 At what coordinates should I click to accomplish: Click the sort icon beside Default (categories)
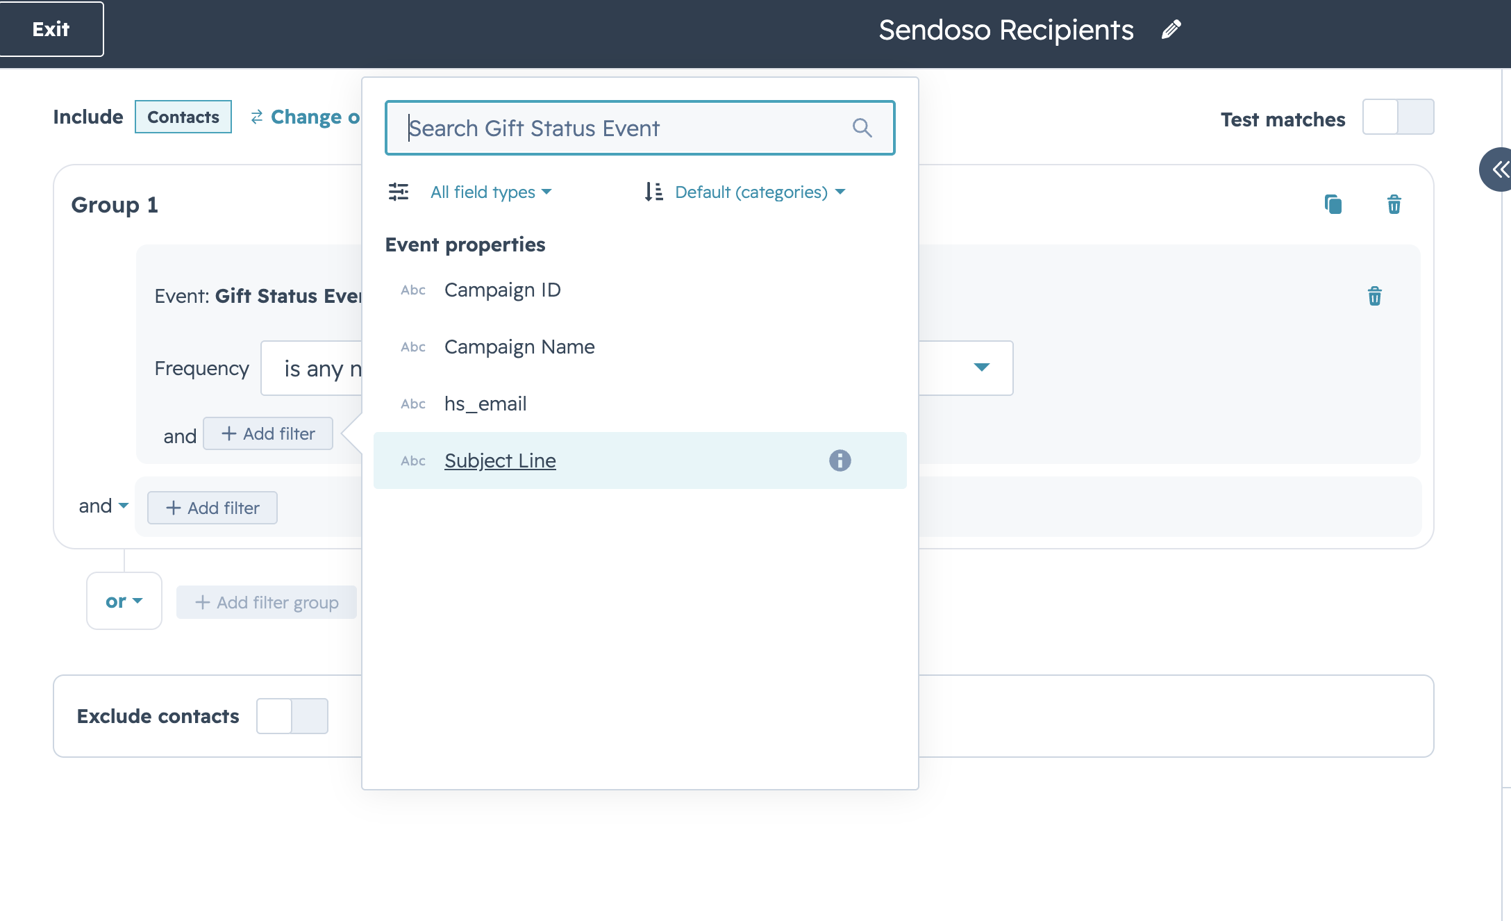tap(653, 192)
